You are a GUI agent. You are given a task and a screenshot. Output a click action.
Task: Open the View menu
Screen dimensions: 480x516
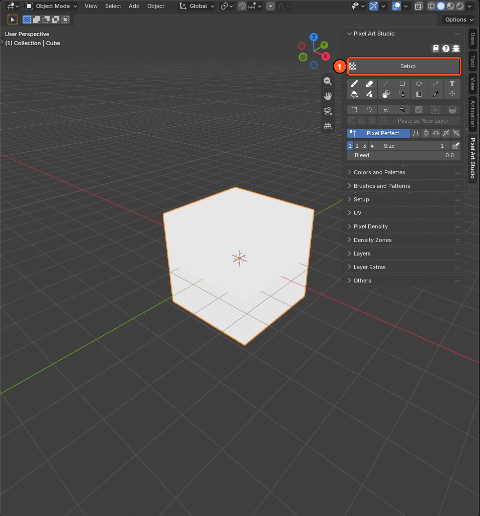(91, 6)
